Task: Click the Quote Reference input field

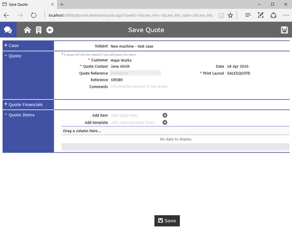Action: click(135, 73)
